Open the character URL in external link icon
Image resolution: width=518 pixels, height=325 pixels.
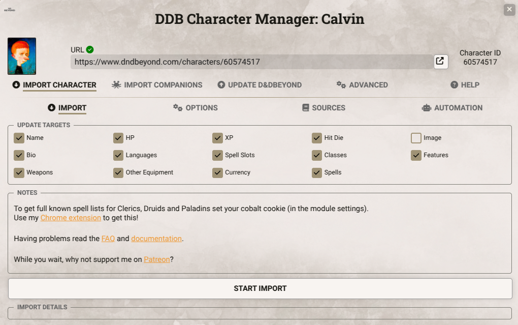click(441, 62)
